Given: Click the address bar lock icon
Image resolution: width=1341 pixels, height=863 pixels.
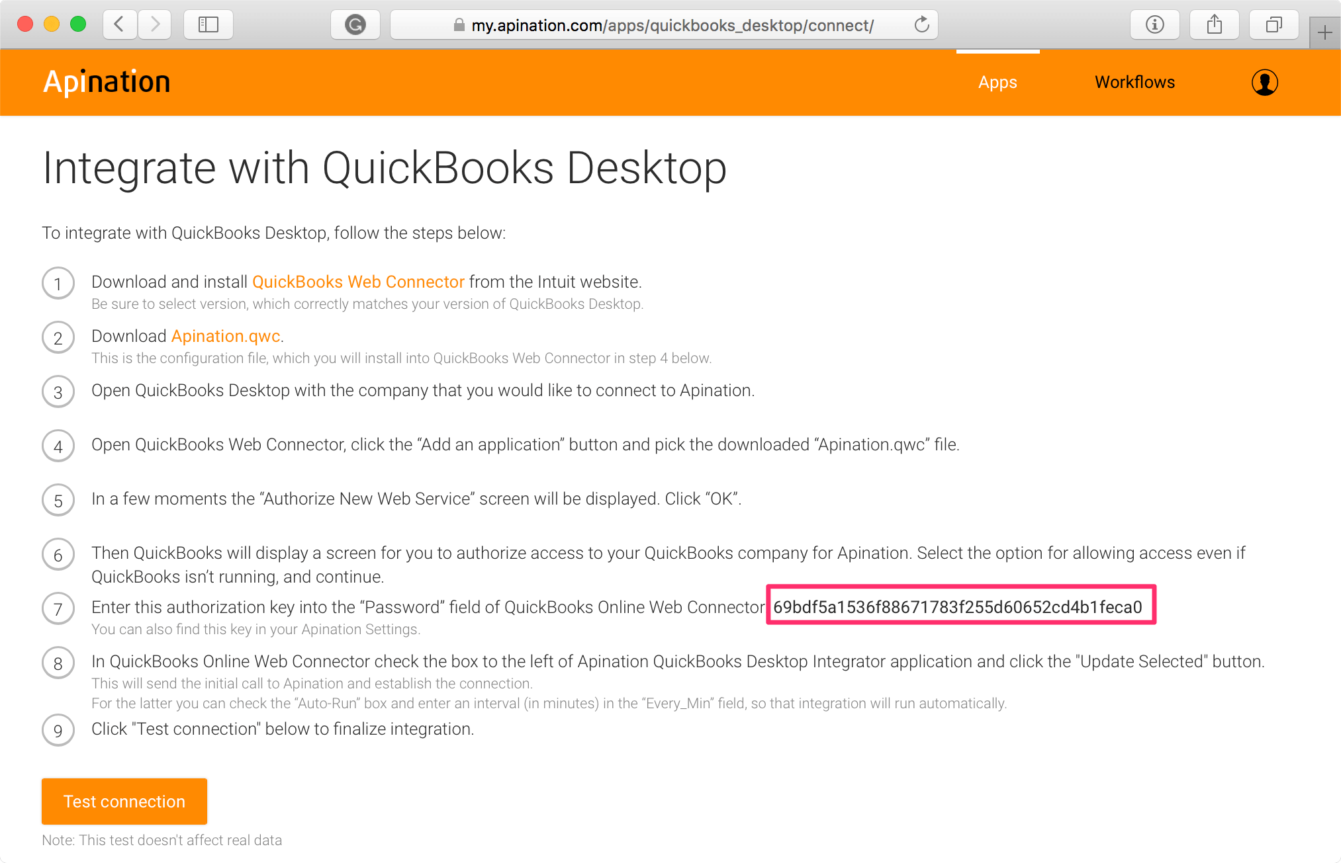Looking at the screenshot, I should pos(459,25).
